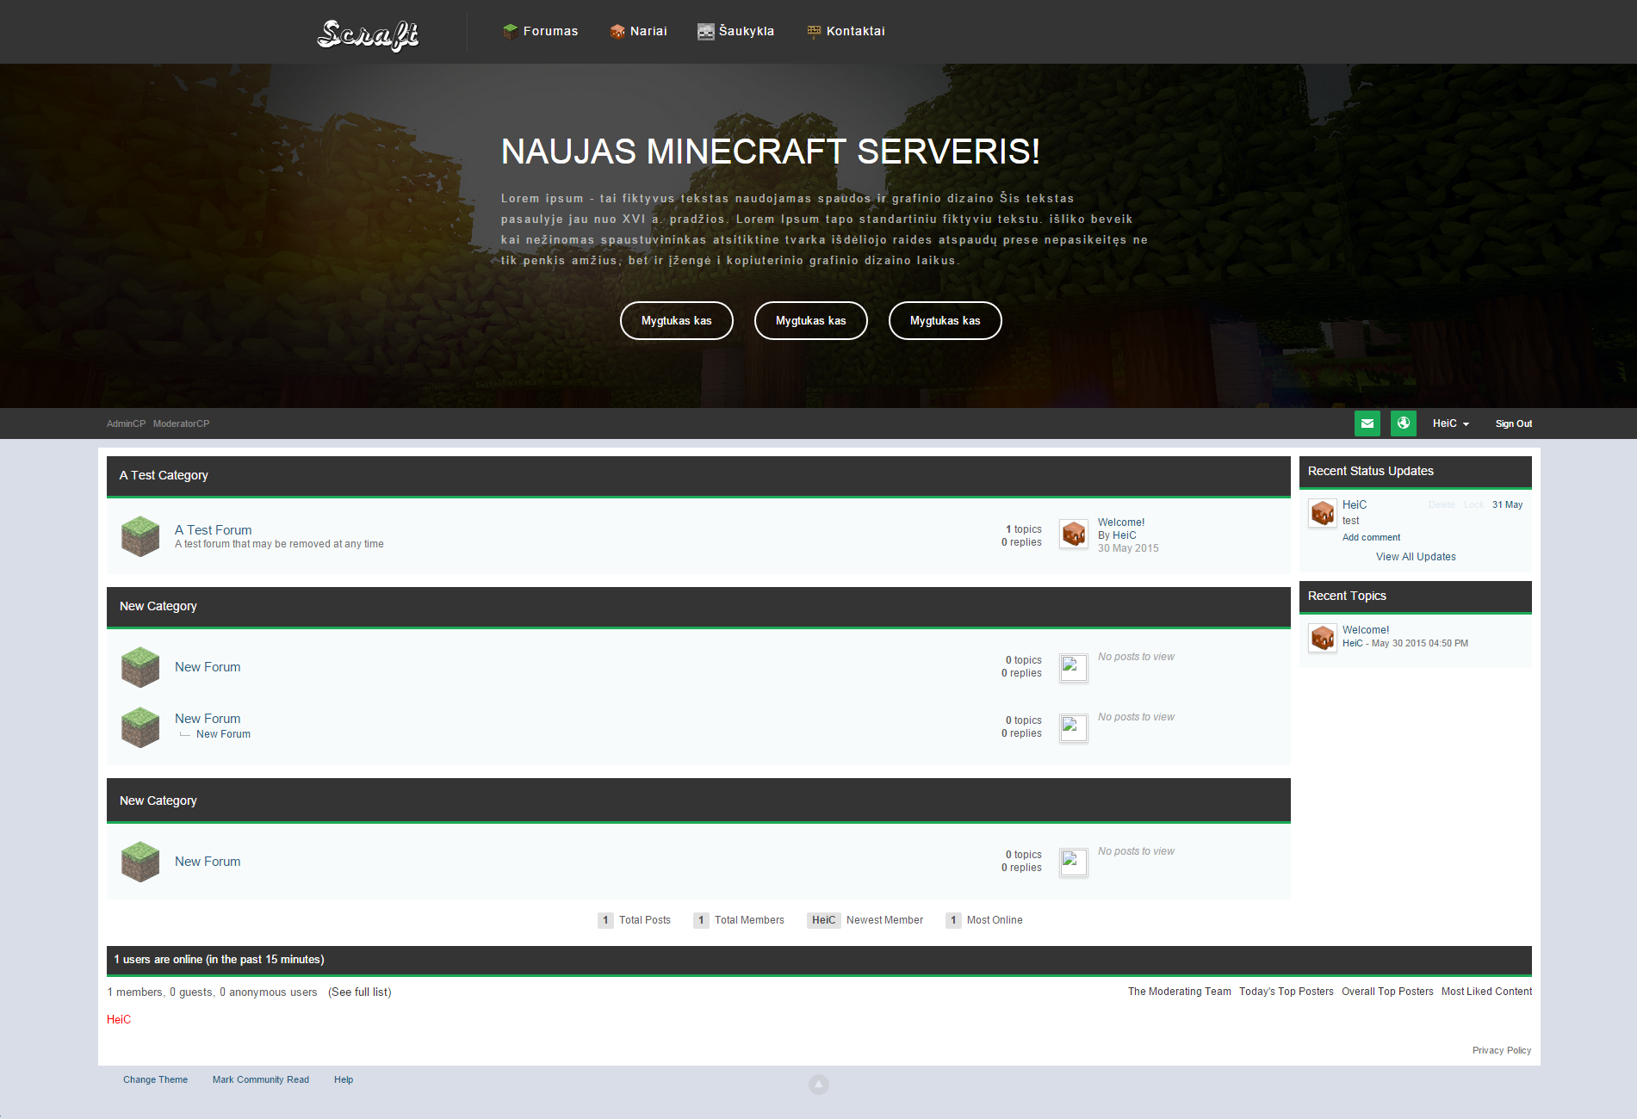Open the messages envelope icon

coord(1367,423)
